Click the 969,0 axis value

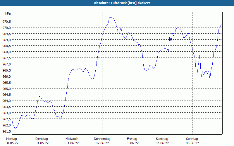(x=7, y=40)
